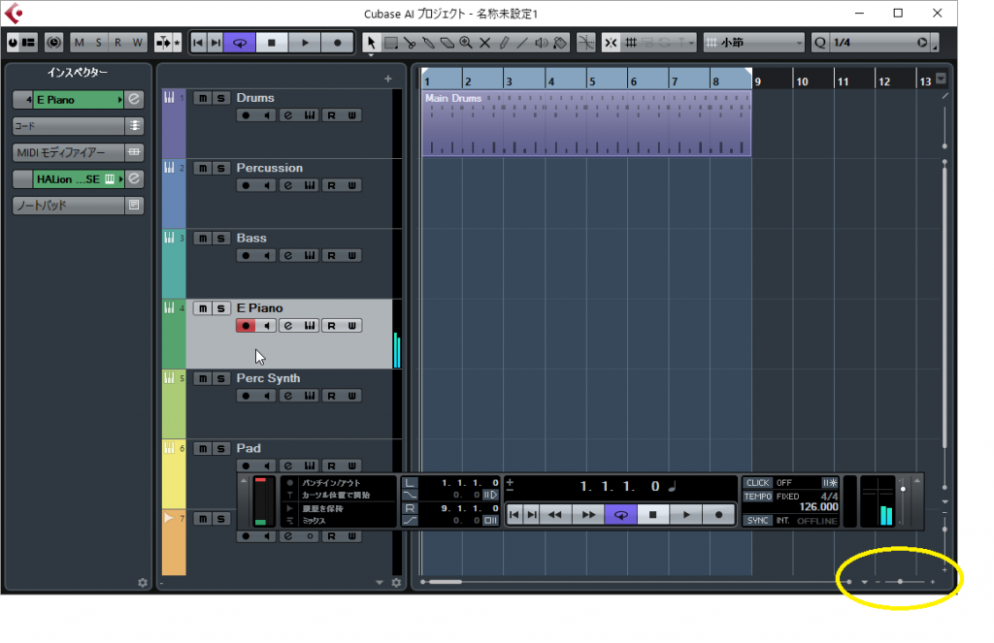
Task: Expand HALion SE inspector arrow
Action: pyautogui.click(x=120, y=179)
